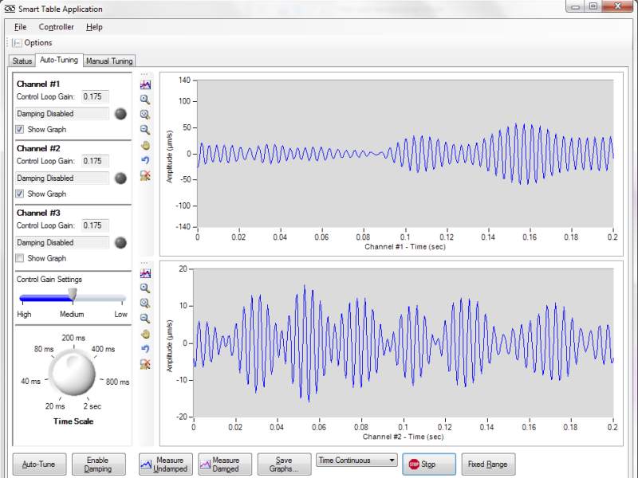This screenshot has width=638, height=478.
Task: Select pan hand tool for Channel #1 graph
Action: [145, 145]
